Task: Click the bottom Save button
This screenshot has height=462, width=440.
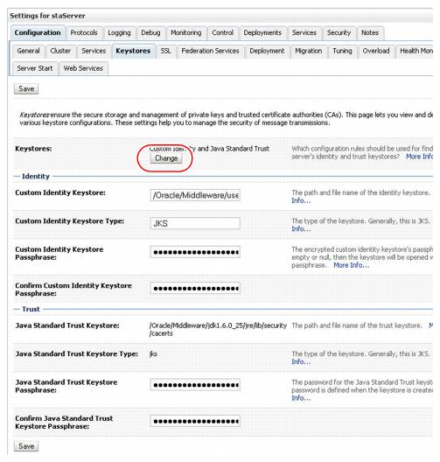Action: tap(26, 446)
